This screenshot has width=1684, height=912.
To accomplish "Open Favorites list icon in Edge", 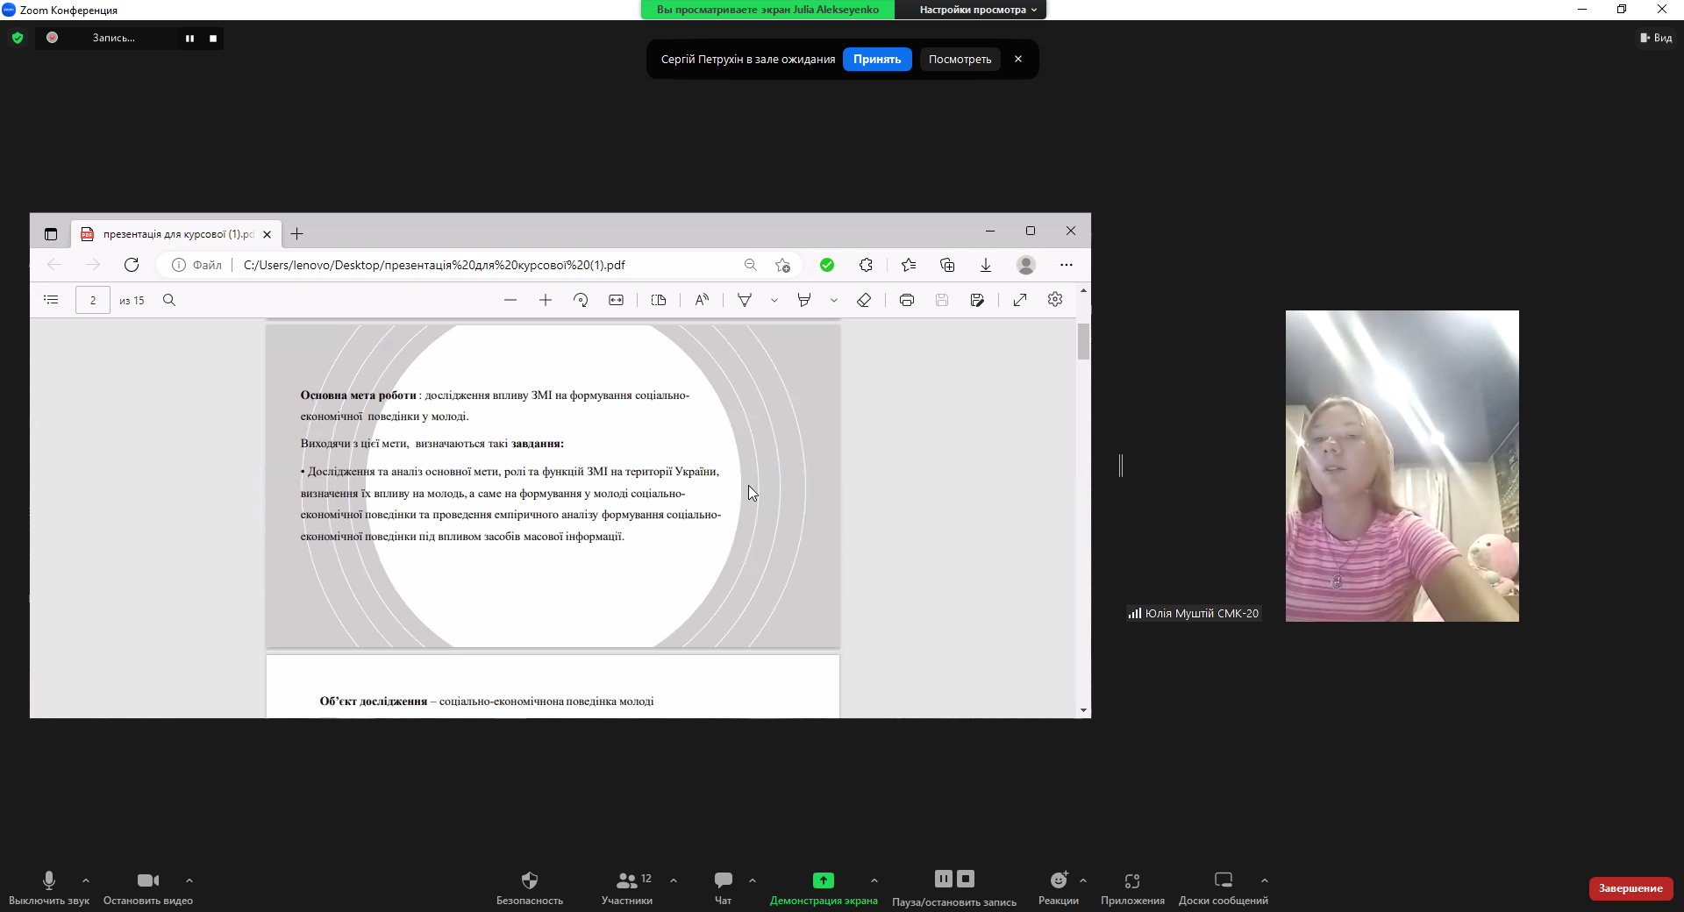I will coord(909,265).
